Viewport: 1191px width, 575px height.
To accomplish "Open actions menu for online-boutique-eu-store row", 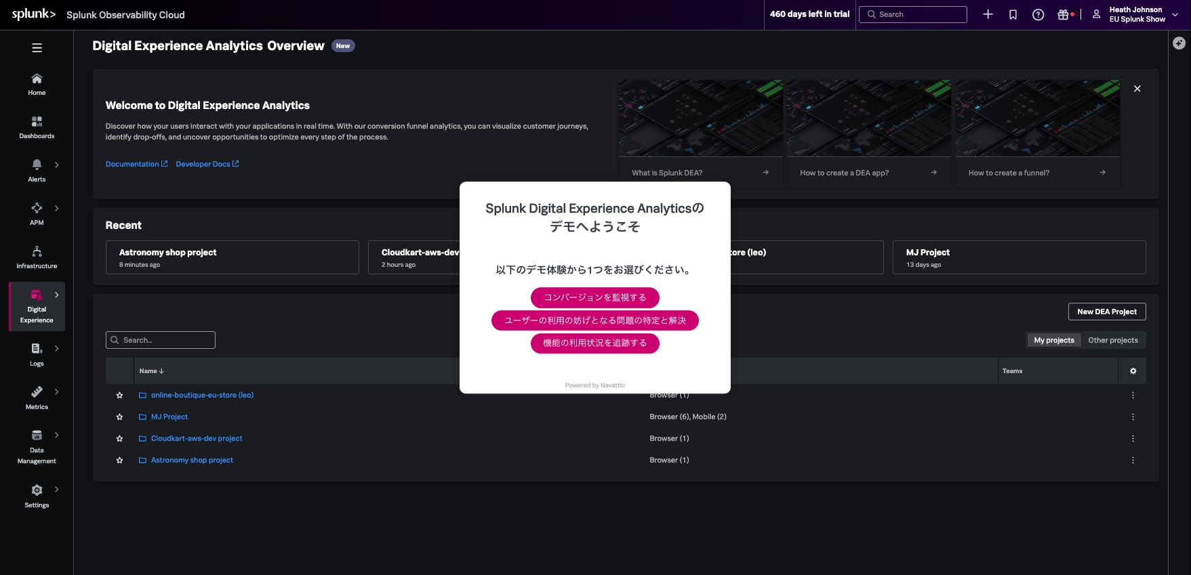I will pos(1133,396).
